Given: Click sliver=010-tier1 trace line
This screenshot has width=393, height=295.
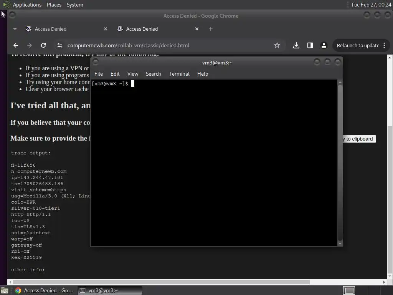Looking at the screenshot, I should [x=35, y=208].
